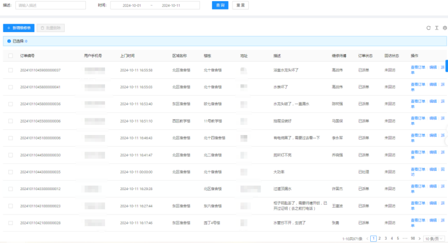448x243 pixels.
Task: Click the 查询 search button
Action: pos(219,5)
